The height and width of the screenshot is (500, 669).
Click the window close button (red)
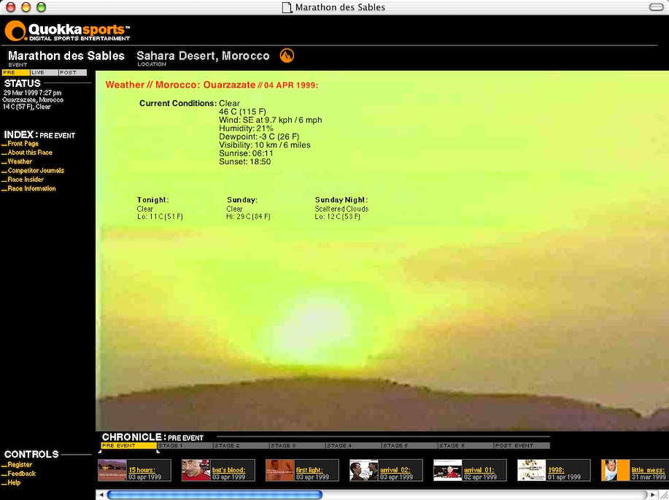point(11,7)
